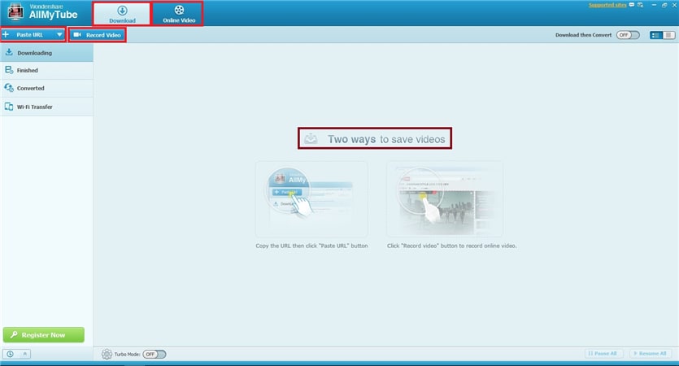Open the scheduler clock icon
The height and width of the screenshot is (366, 679).
pos(10,354)
